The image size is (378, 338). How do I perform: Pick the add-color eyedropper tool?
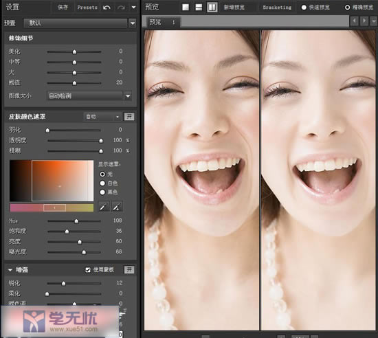(x=117, y=207)
